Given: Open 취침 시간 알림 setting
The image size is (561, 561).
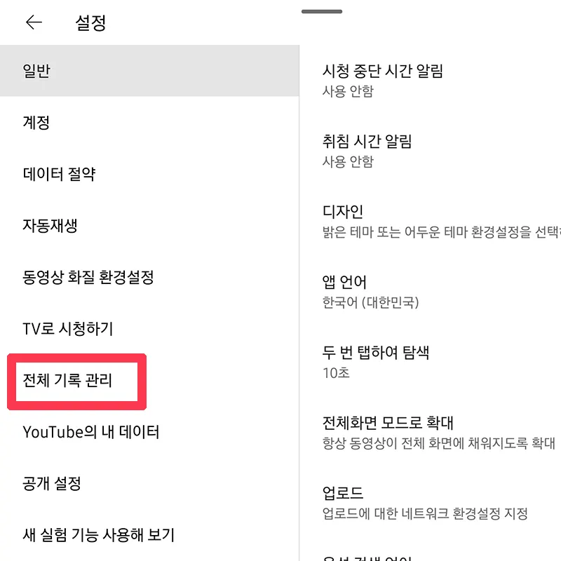Looking at the screenshot, I should [x=431, y=151].
